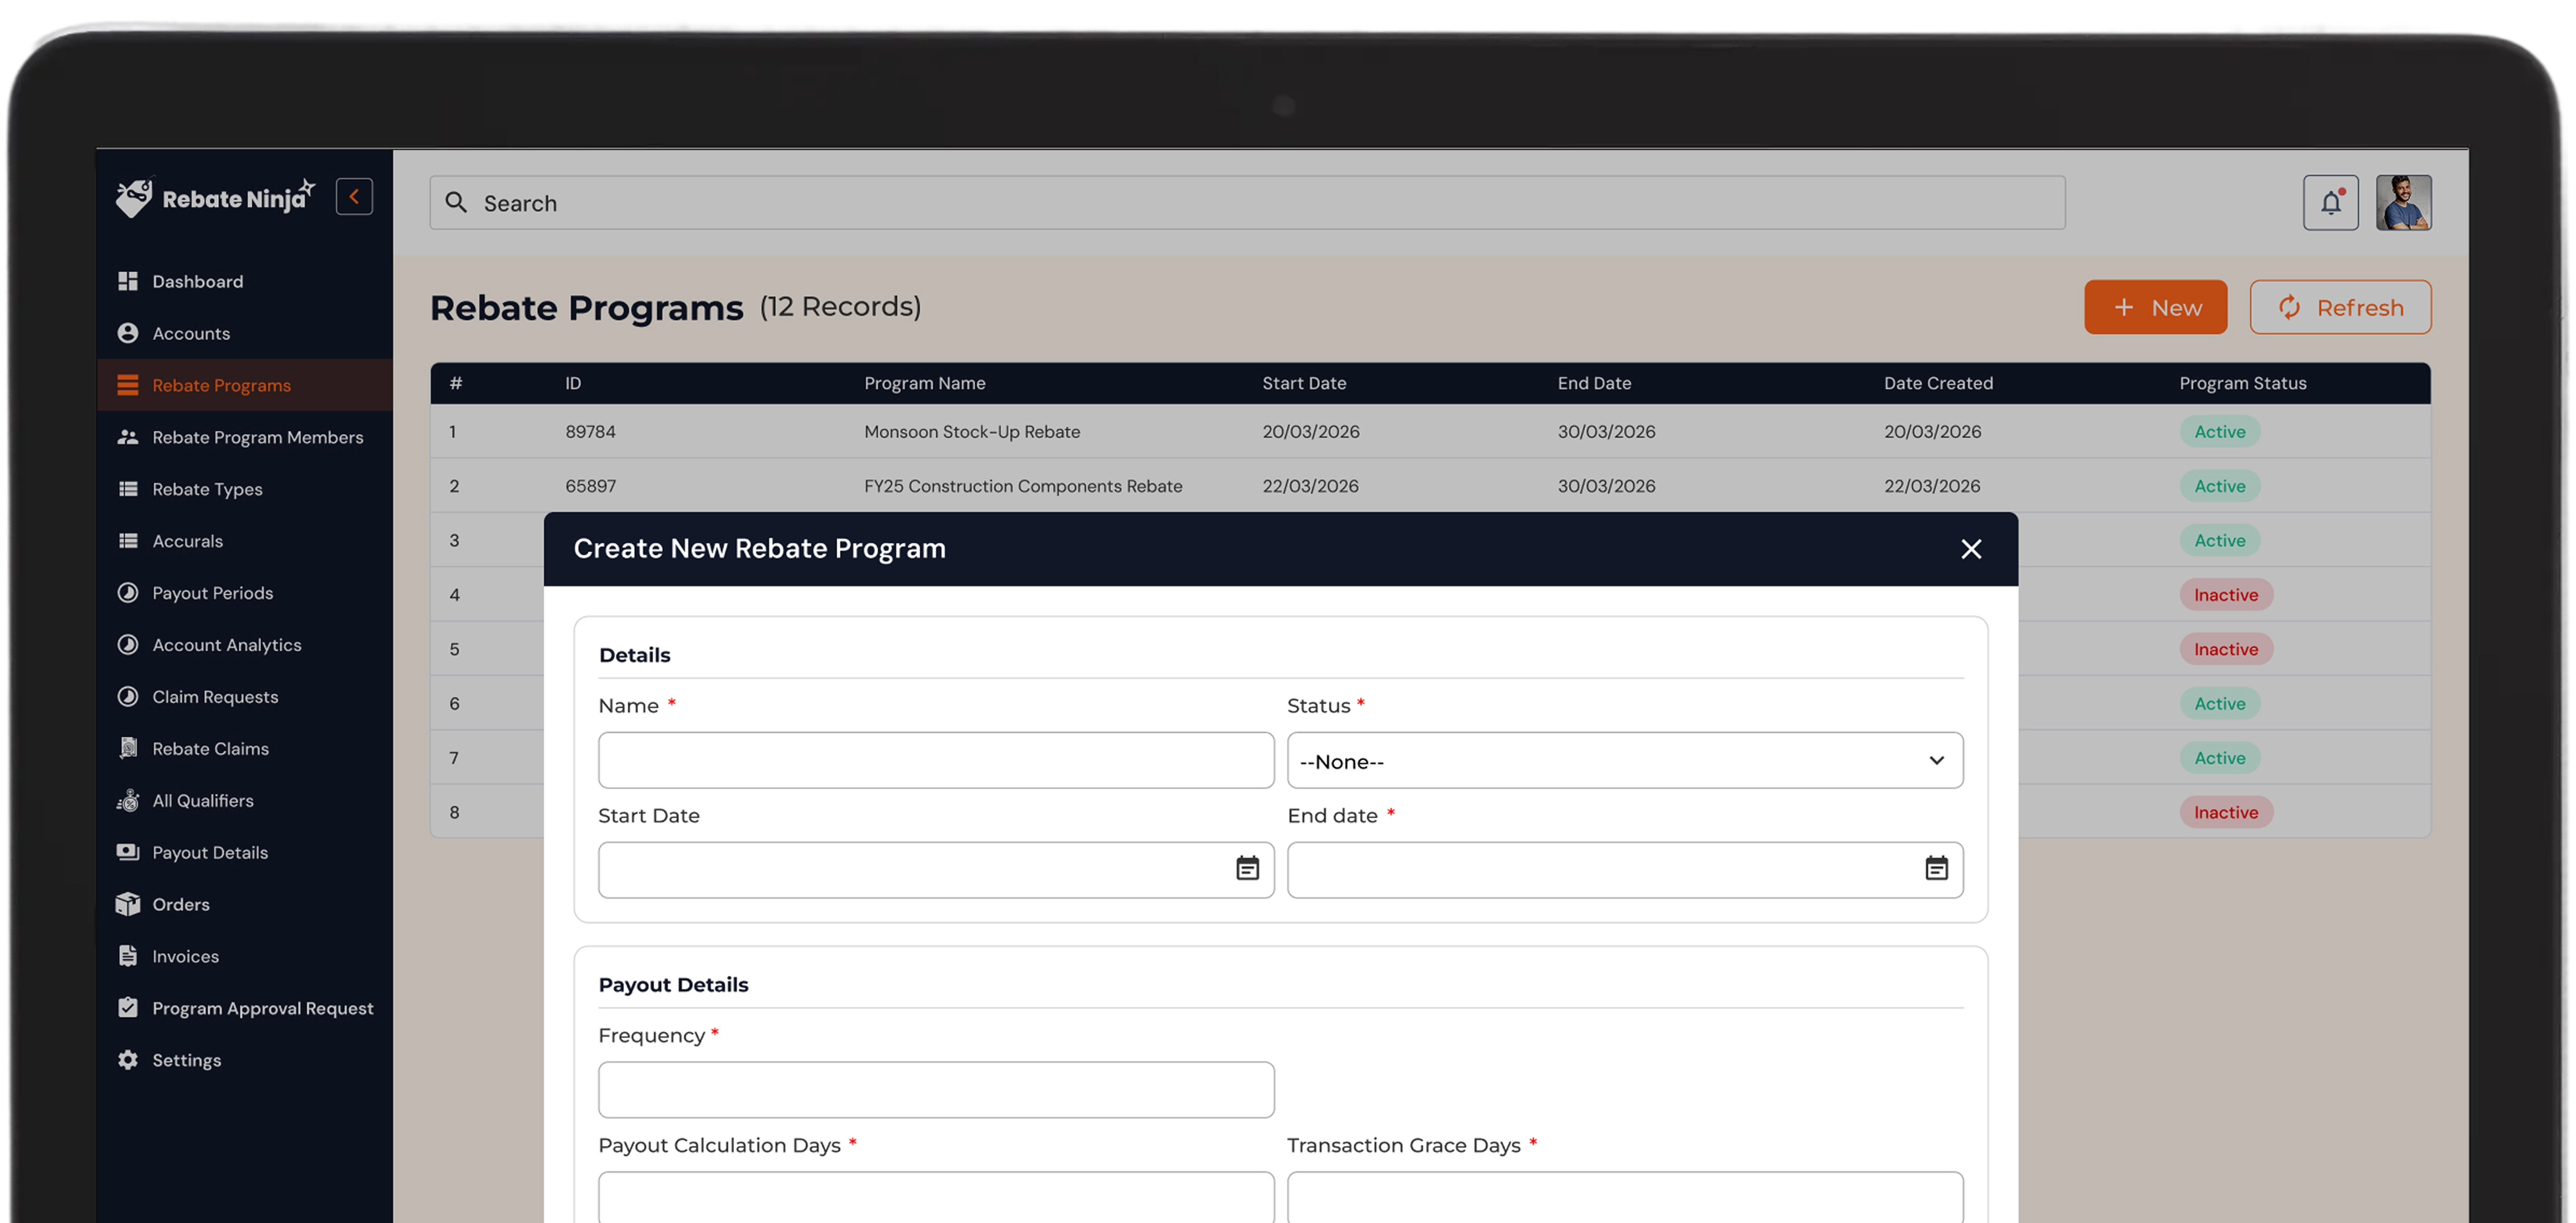Click the Orders box icon
Screen dimensions: 2576x1223
coord(127,905)
